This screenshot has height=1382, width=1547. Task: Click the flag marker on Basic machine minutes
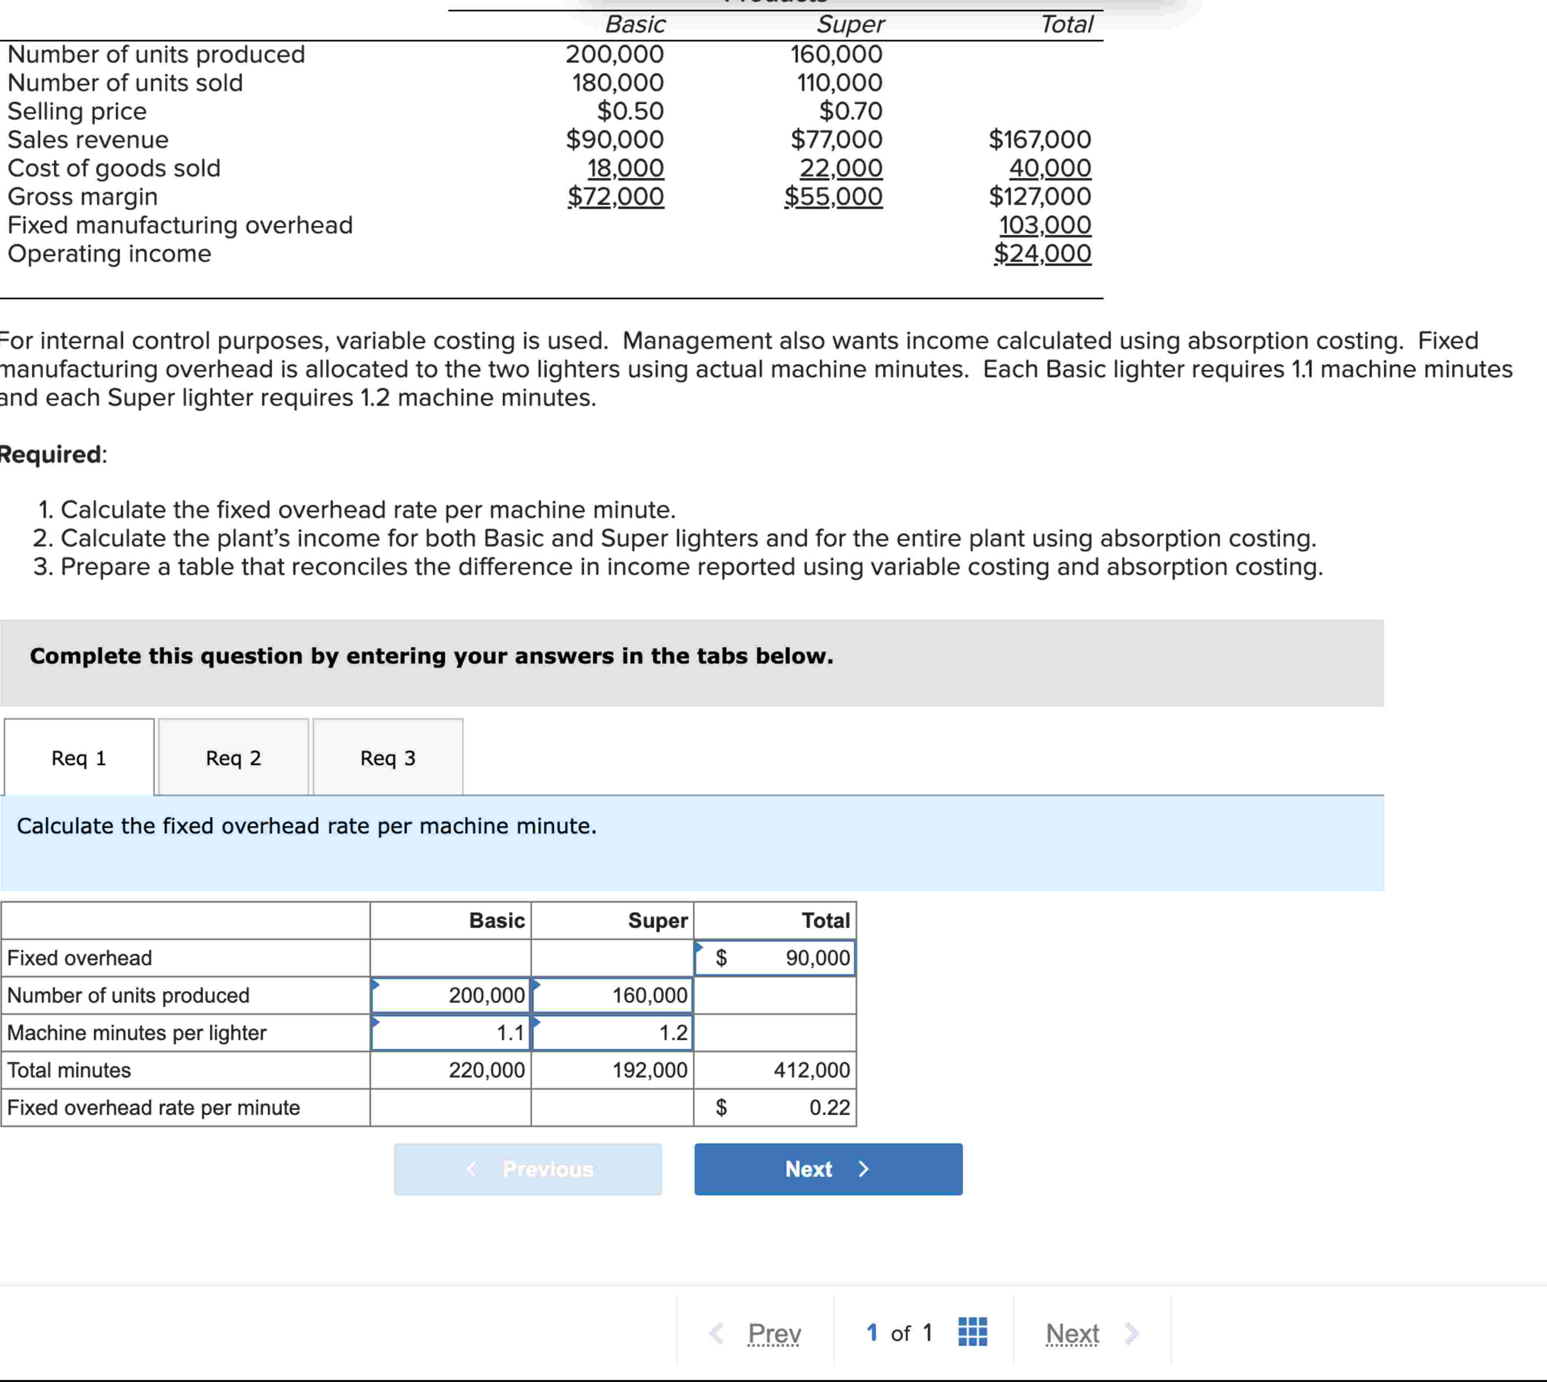[376, 1021]
